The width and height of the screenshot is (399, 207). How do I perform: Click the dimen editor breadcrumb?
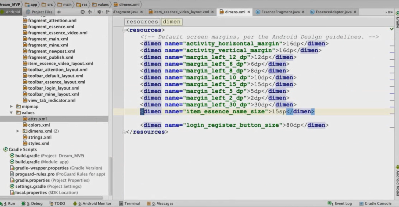pos(172,22)
